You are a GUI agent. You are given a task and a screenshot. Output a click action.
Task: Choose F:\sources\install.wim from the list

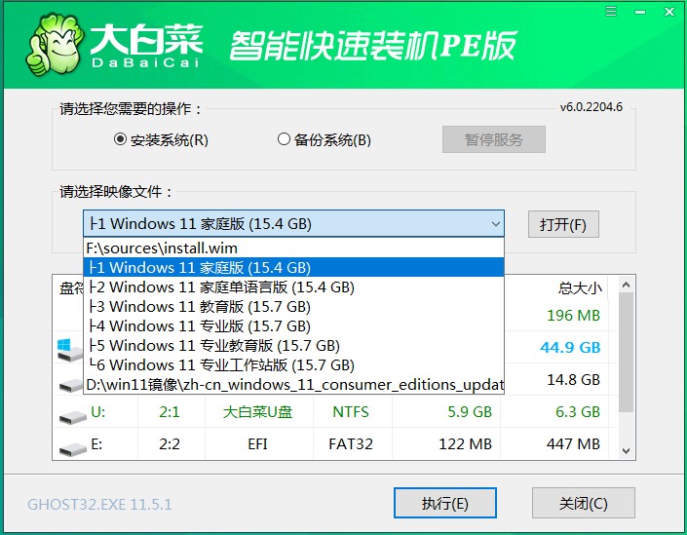tap(293, 248)
